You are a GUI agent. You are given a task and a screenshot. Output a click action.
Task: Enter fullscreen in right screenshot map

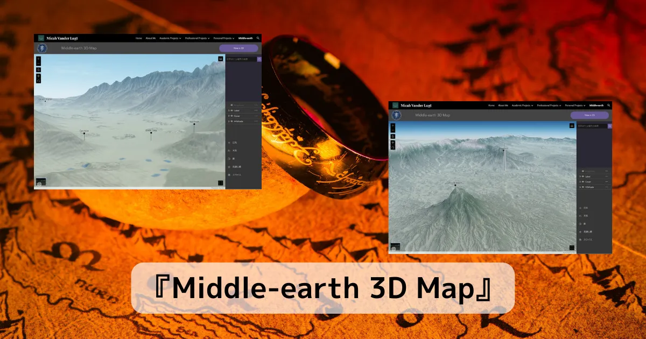click(572, 248)
